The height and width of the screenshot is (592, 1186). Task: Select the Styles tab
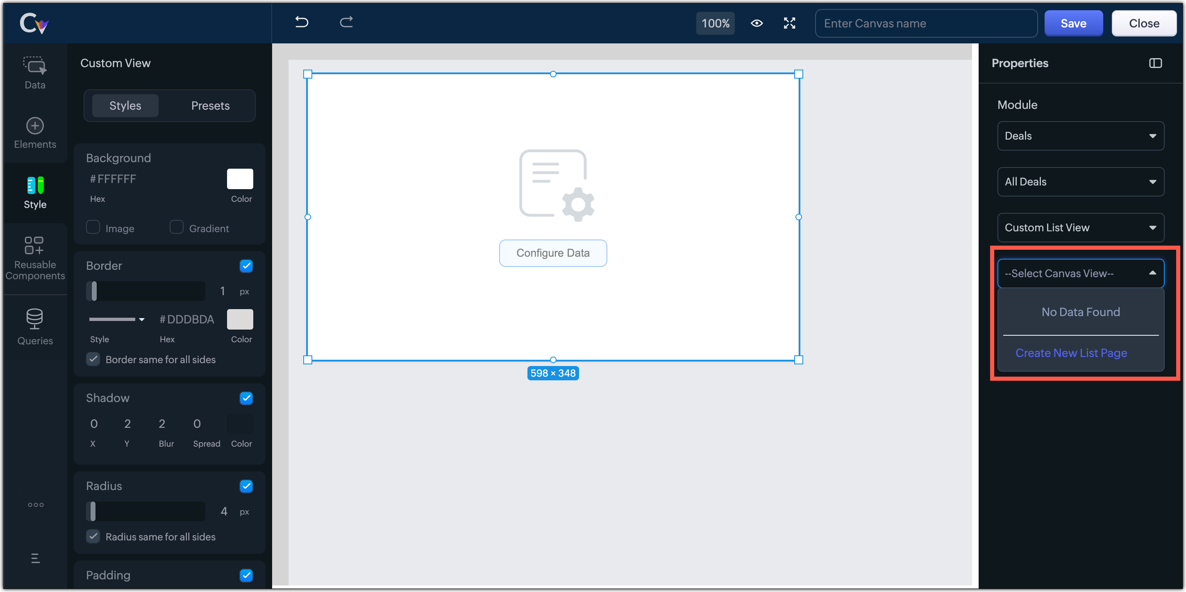[x=125, y=105]
